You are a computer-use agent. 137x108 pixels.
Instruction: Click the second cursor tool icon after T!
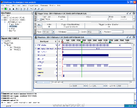[24, 9]
